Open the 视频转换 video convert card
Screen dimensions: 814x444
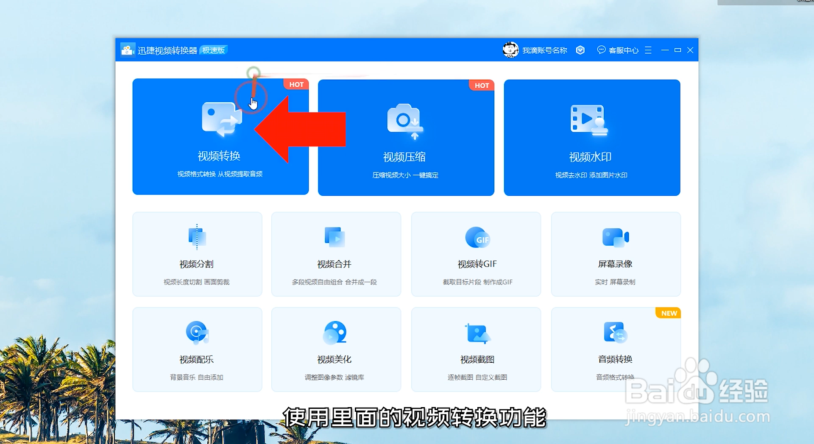pos(220,136)
